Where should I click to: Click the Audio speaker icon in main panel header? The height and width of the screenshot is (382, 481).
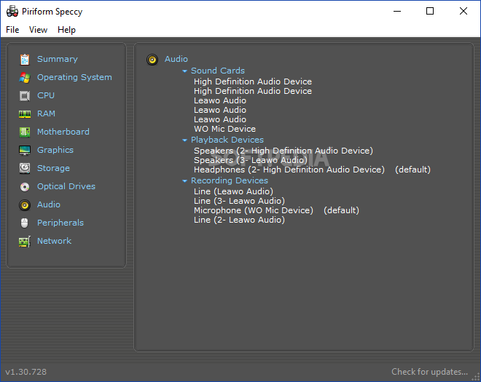pos(152,60)
